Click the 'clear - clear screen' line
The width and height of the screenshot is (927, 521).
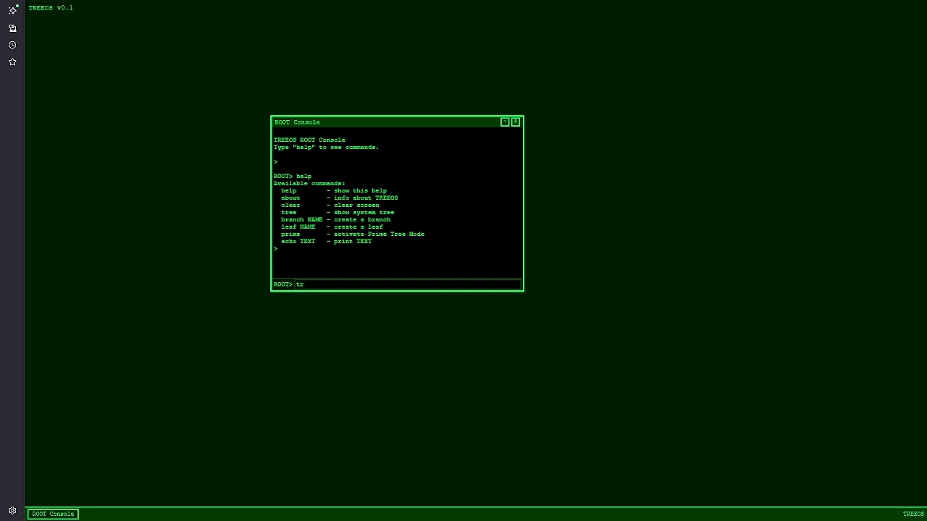coord(330,205)
